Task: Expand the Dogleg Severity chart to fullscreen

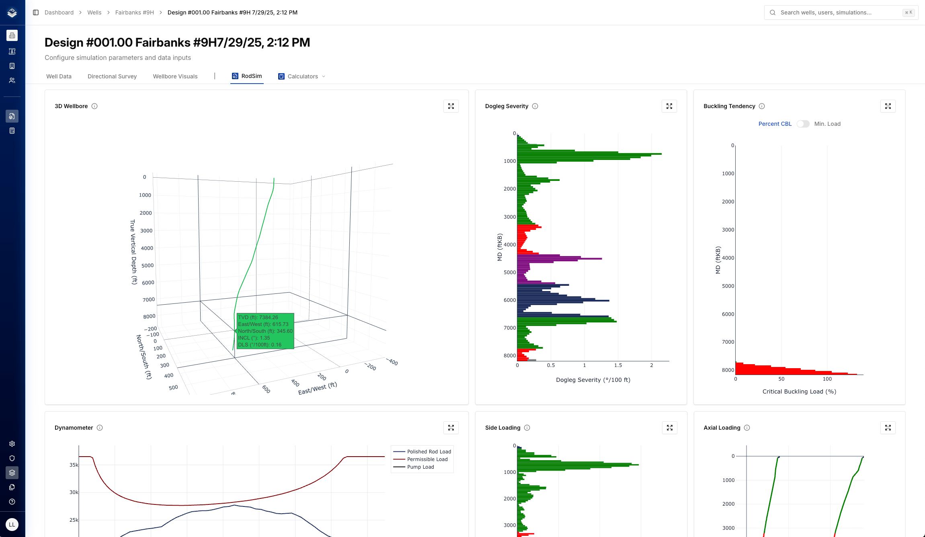Action: (669, 106)
